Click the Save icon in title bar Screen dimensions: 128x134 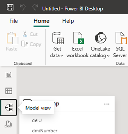pos(10,7)
